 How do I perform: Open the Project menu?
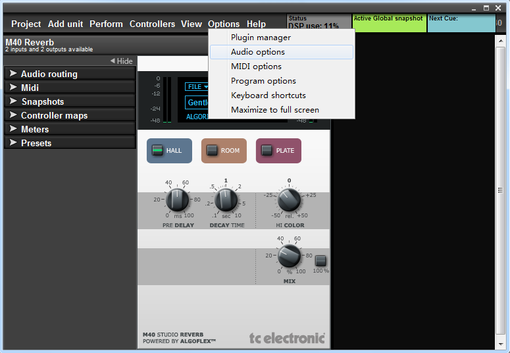point(26,24)
